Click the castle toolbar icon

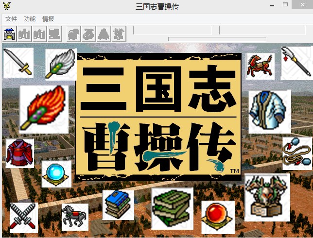click(x=9, y=34)
